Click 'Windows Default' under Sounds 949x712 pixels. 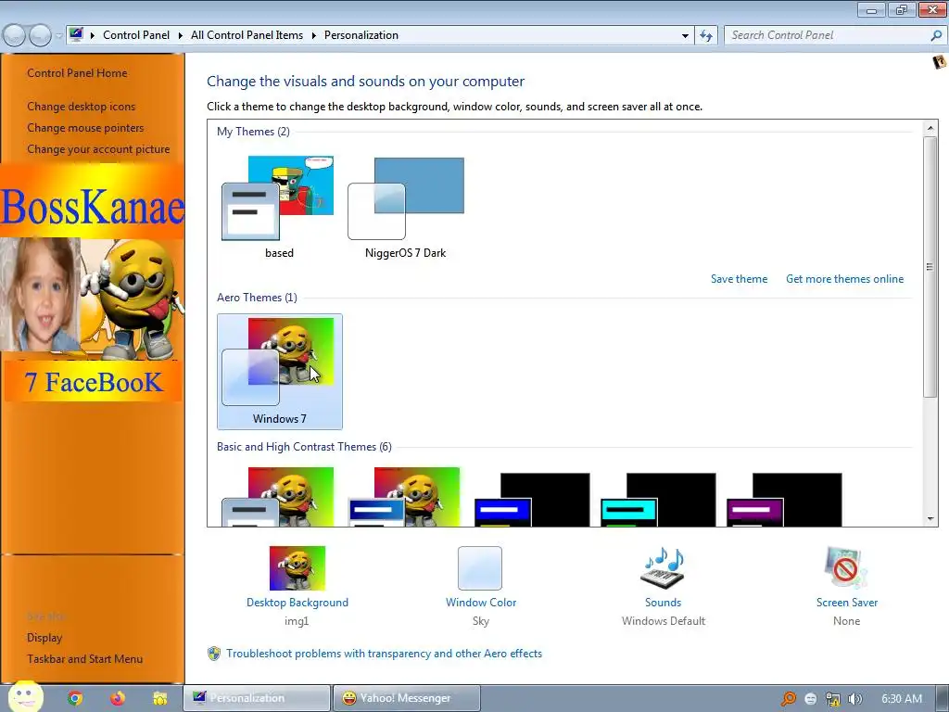tap(664, 620)
